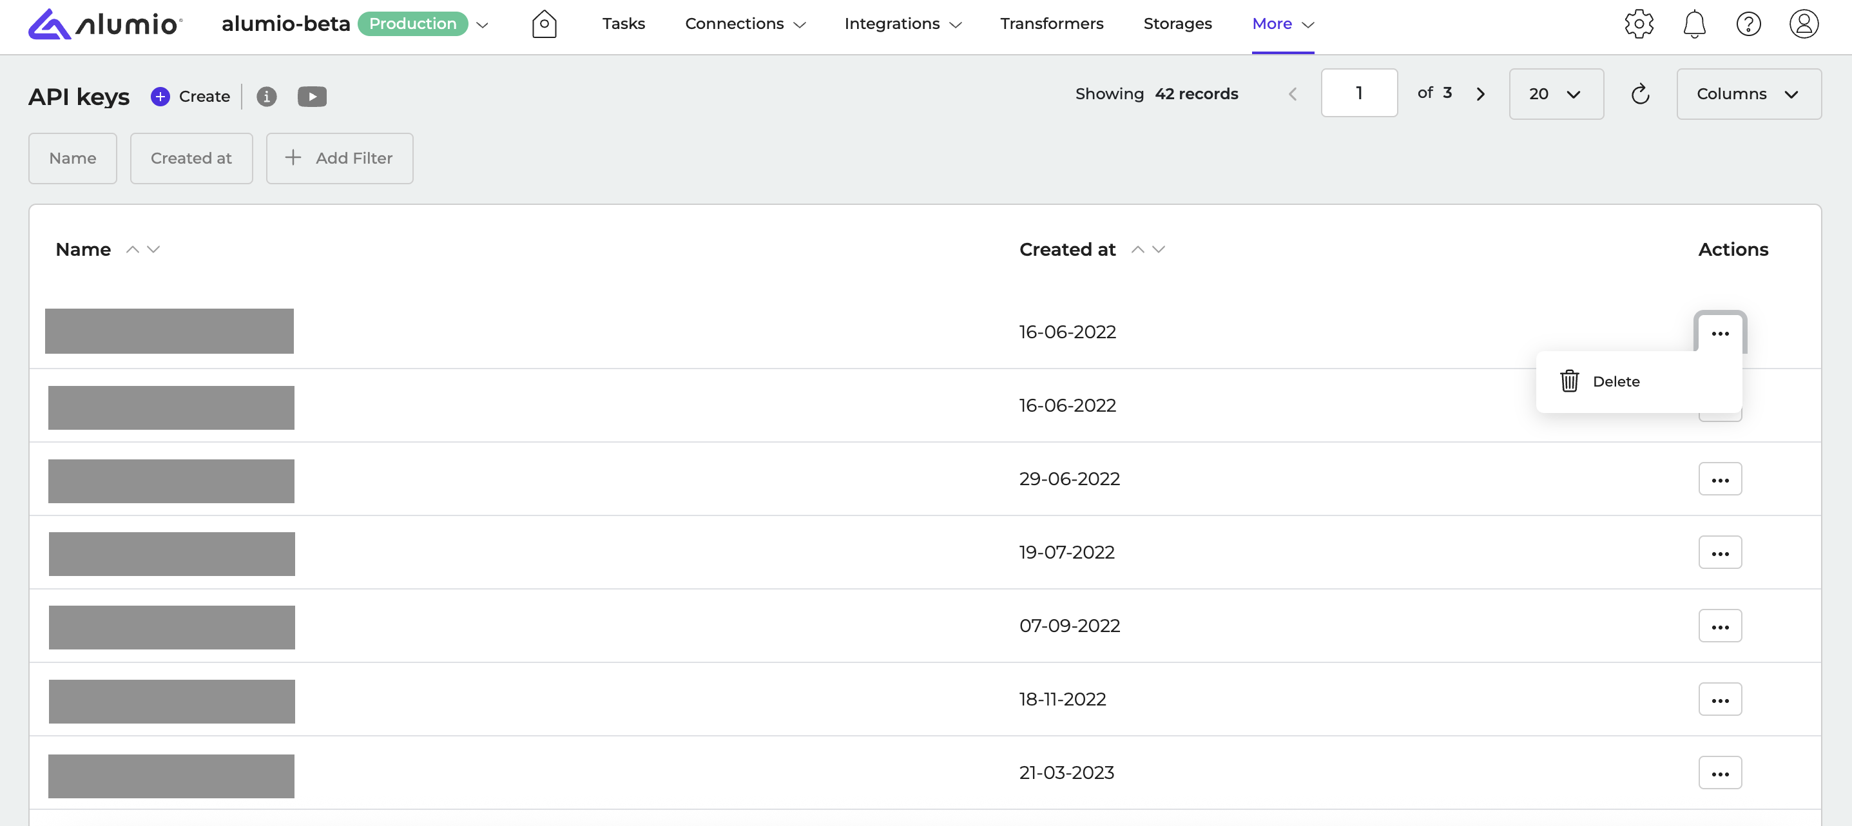This screenshot has width=1852, height=826.
Task: Open the settings gear icon
Action: point(1639,24)
